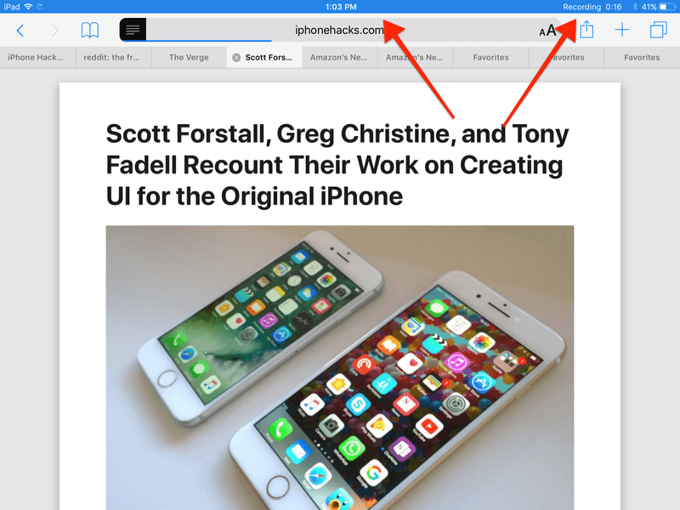Tap the two iPhones article image
Image resolution: width=680 pixels, height=510 pixels.
tap(339, 368)
